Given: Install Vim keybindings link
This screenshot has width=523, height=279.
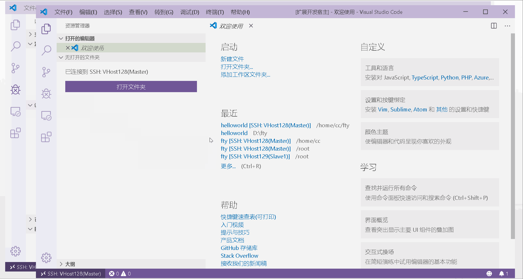Looking at the screenshot, I should coord(383,109).
